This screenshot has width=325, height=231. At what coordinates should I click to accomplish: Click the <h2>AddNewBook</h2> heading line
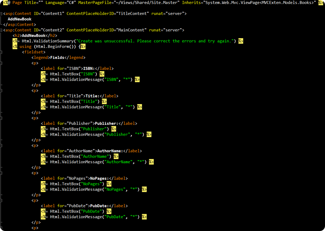click(x=35, y=36)
